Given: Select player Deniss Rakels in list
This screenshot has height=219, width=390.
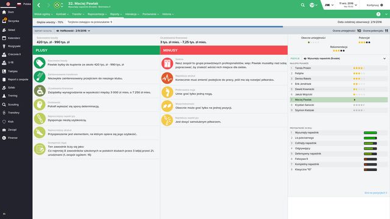Looking at the screenshot, I should coord(339,78).
